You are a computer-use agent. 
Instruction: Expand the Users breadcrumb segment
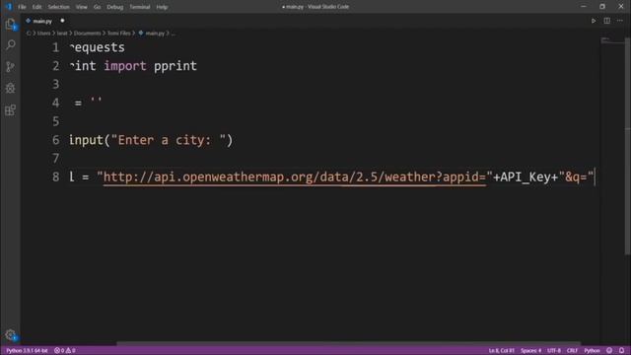[x=43, y=34]
